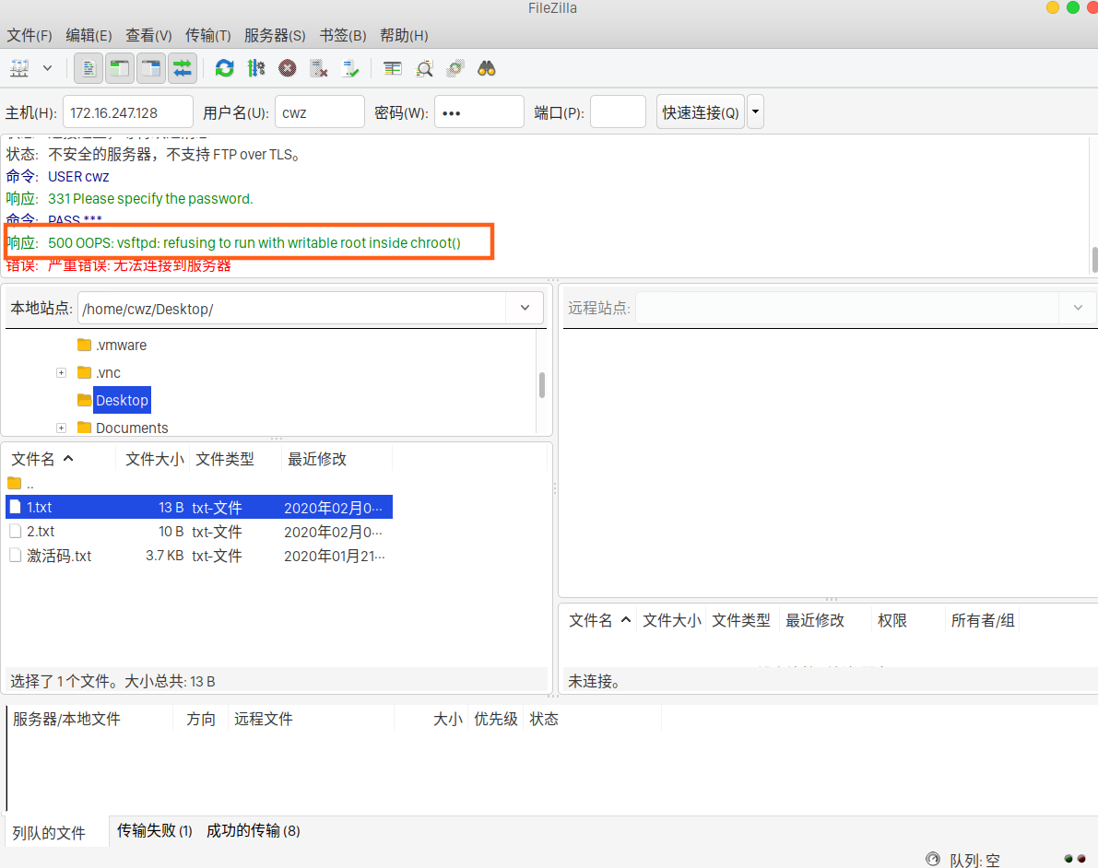Image resolution: width=1098 pixels, height=868 pixels.
Task: Toggle transfer queue display
Action: pos(182,68)
